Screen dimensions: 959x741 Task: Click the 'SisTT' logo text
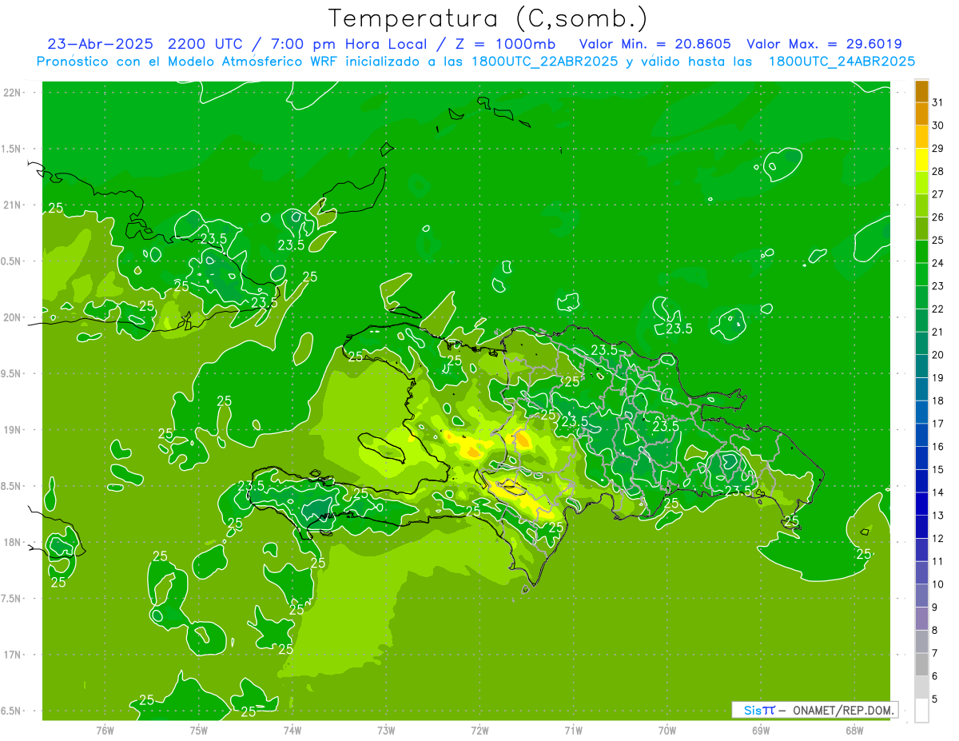759,710
